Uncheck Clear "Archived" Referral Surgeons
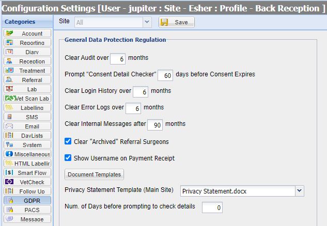The image size is (327, 226). (x=68, y=141)
